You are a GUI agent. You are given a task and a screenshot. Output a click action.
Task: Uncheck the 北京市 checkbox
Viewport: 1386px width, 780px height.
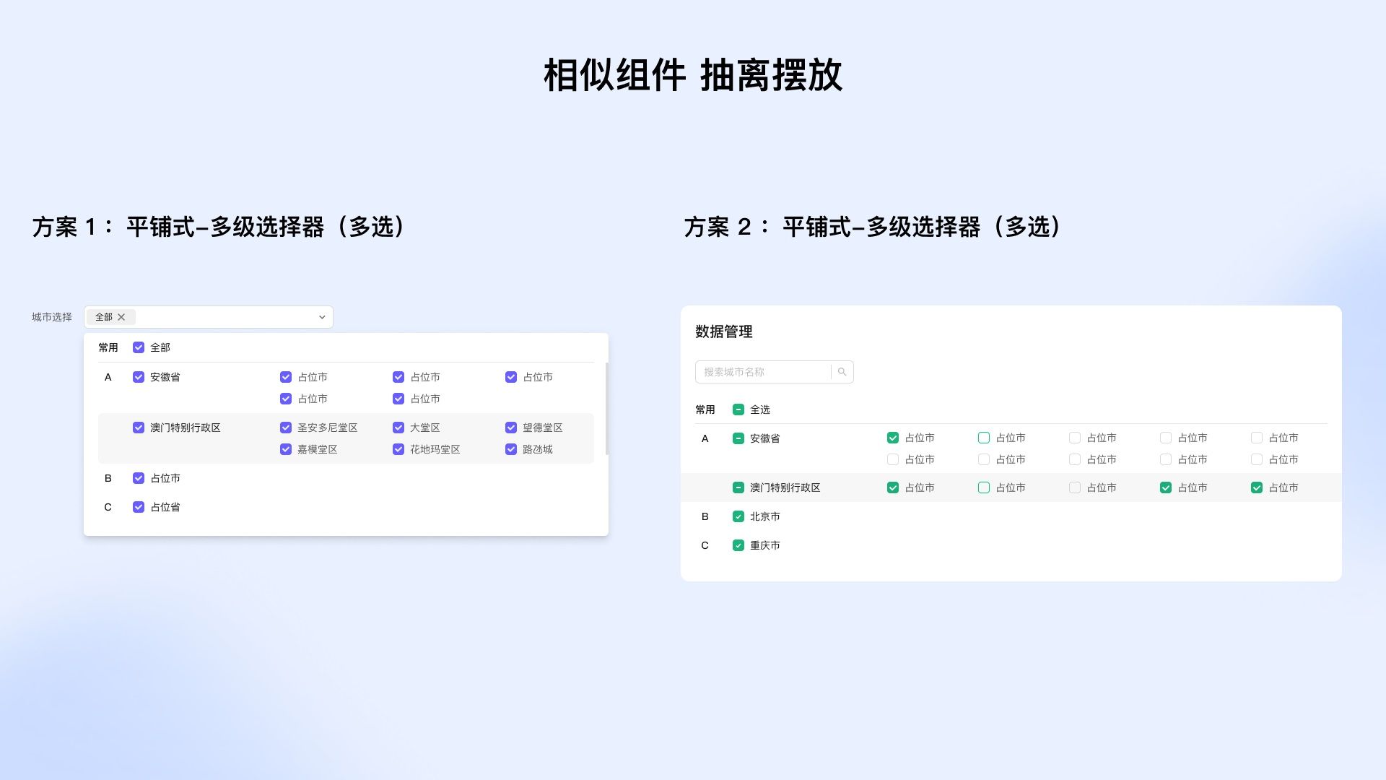coord(738,516)
